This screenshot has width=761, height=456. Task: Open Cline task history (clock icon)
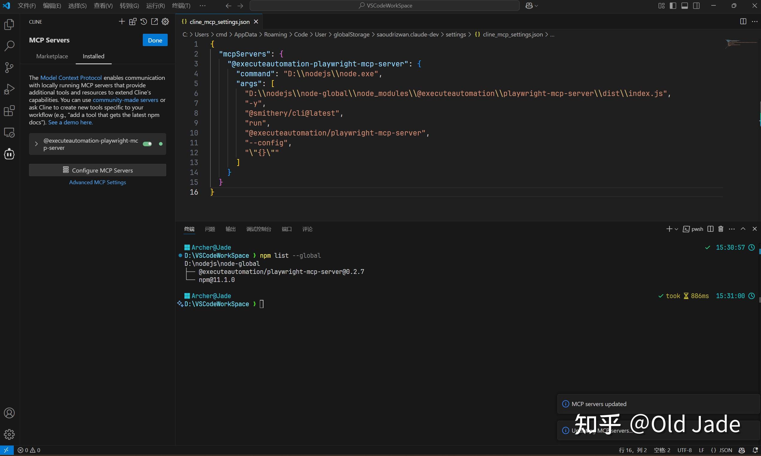point(144,22)
